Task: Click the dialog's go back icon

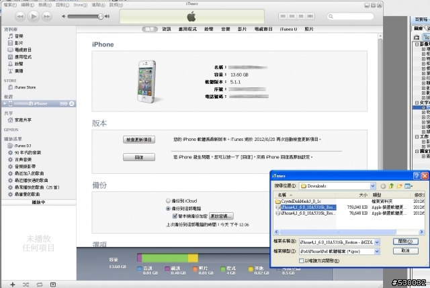Action: coord(383,187)
